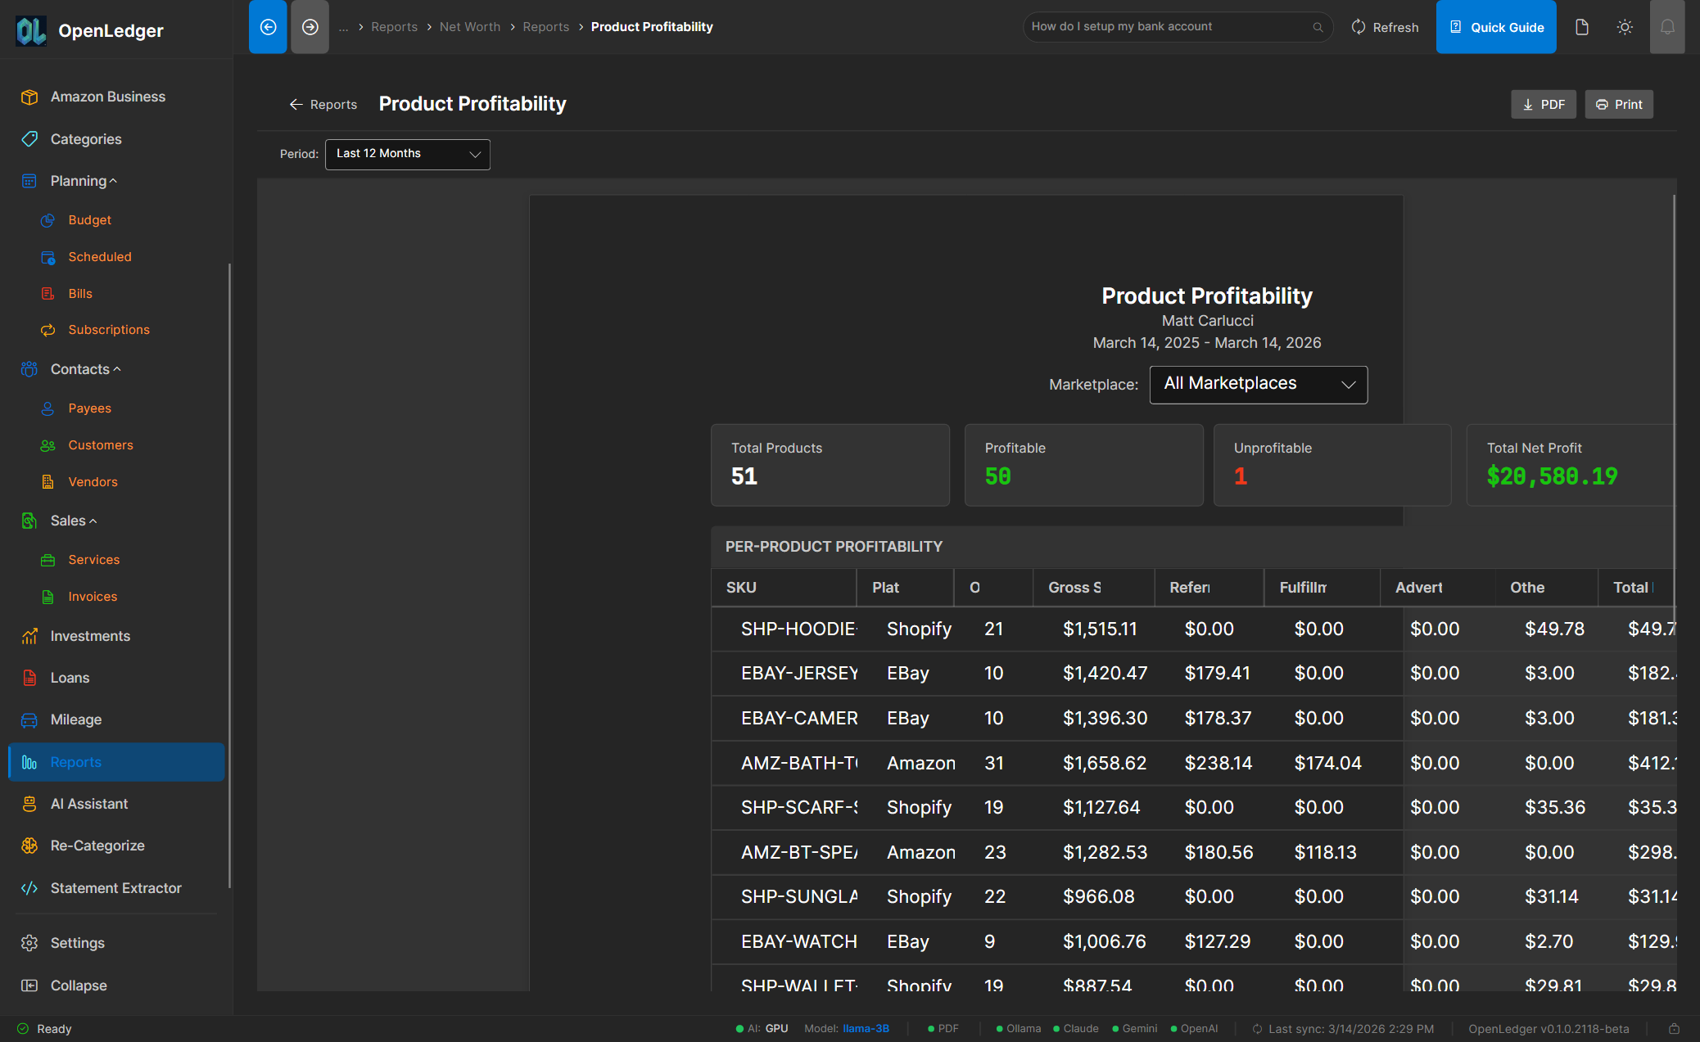The image size is (1700, 1042).
Task: Open the Marketplace dropdown
Action: click(1259, 384)
